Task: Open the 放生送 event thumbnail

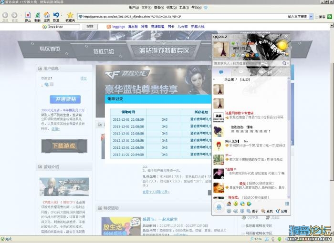Action: [121, 226]
